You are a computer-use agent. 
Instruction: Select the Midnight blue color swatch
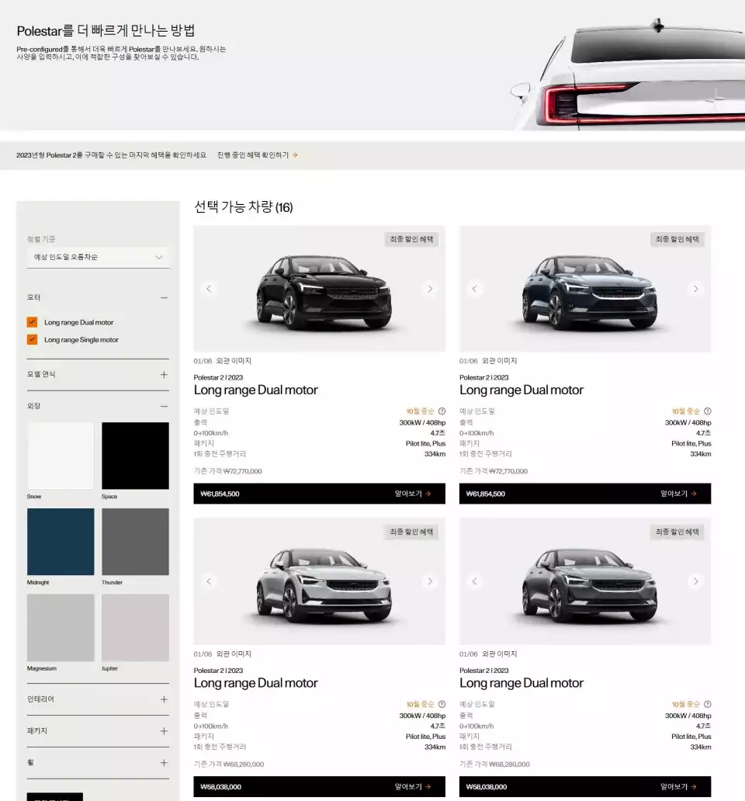click(x=61, y=542)
